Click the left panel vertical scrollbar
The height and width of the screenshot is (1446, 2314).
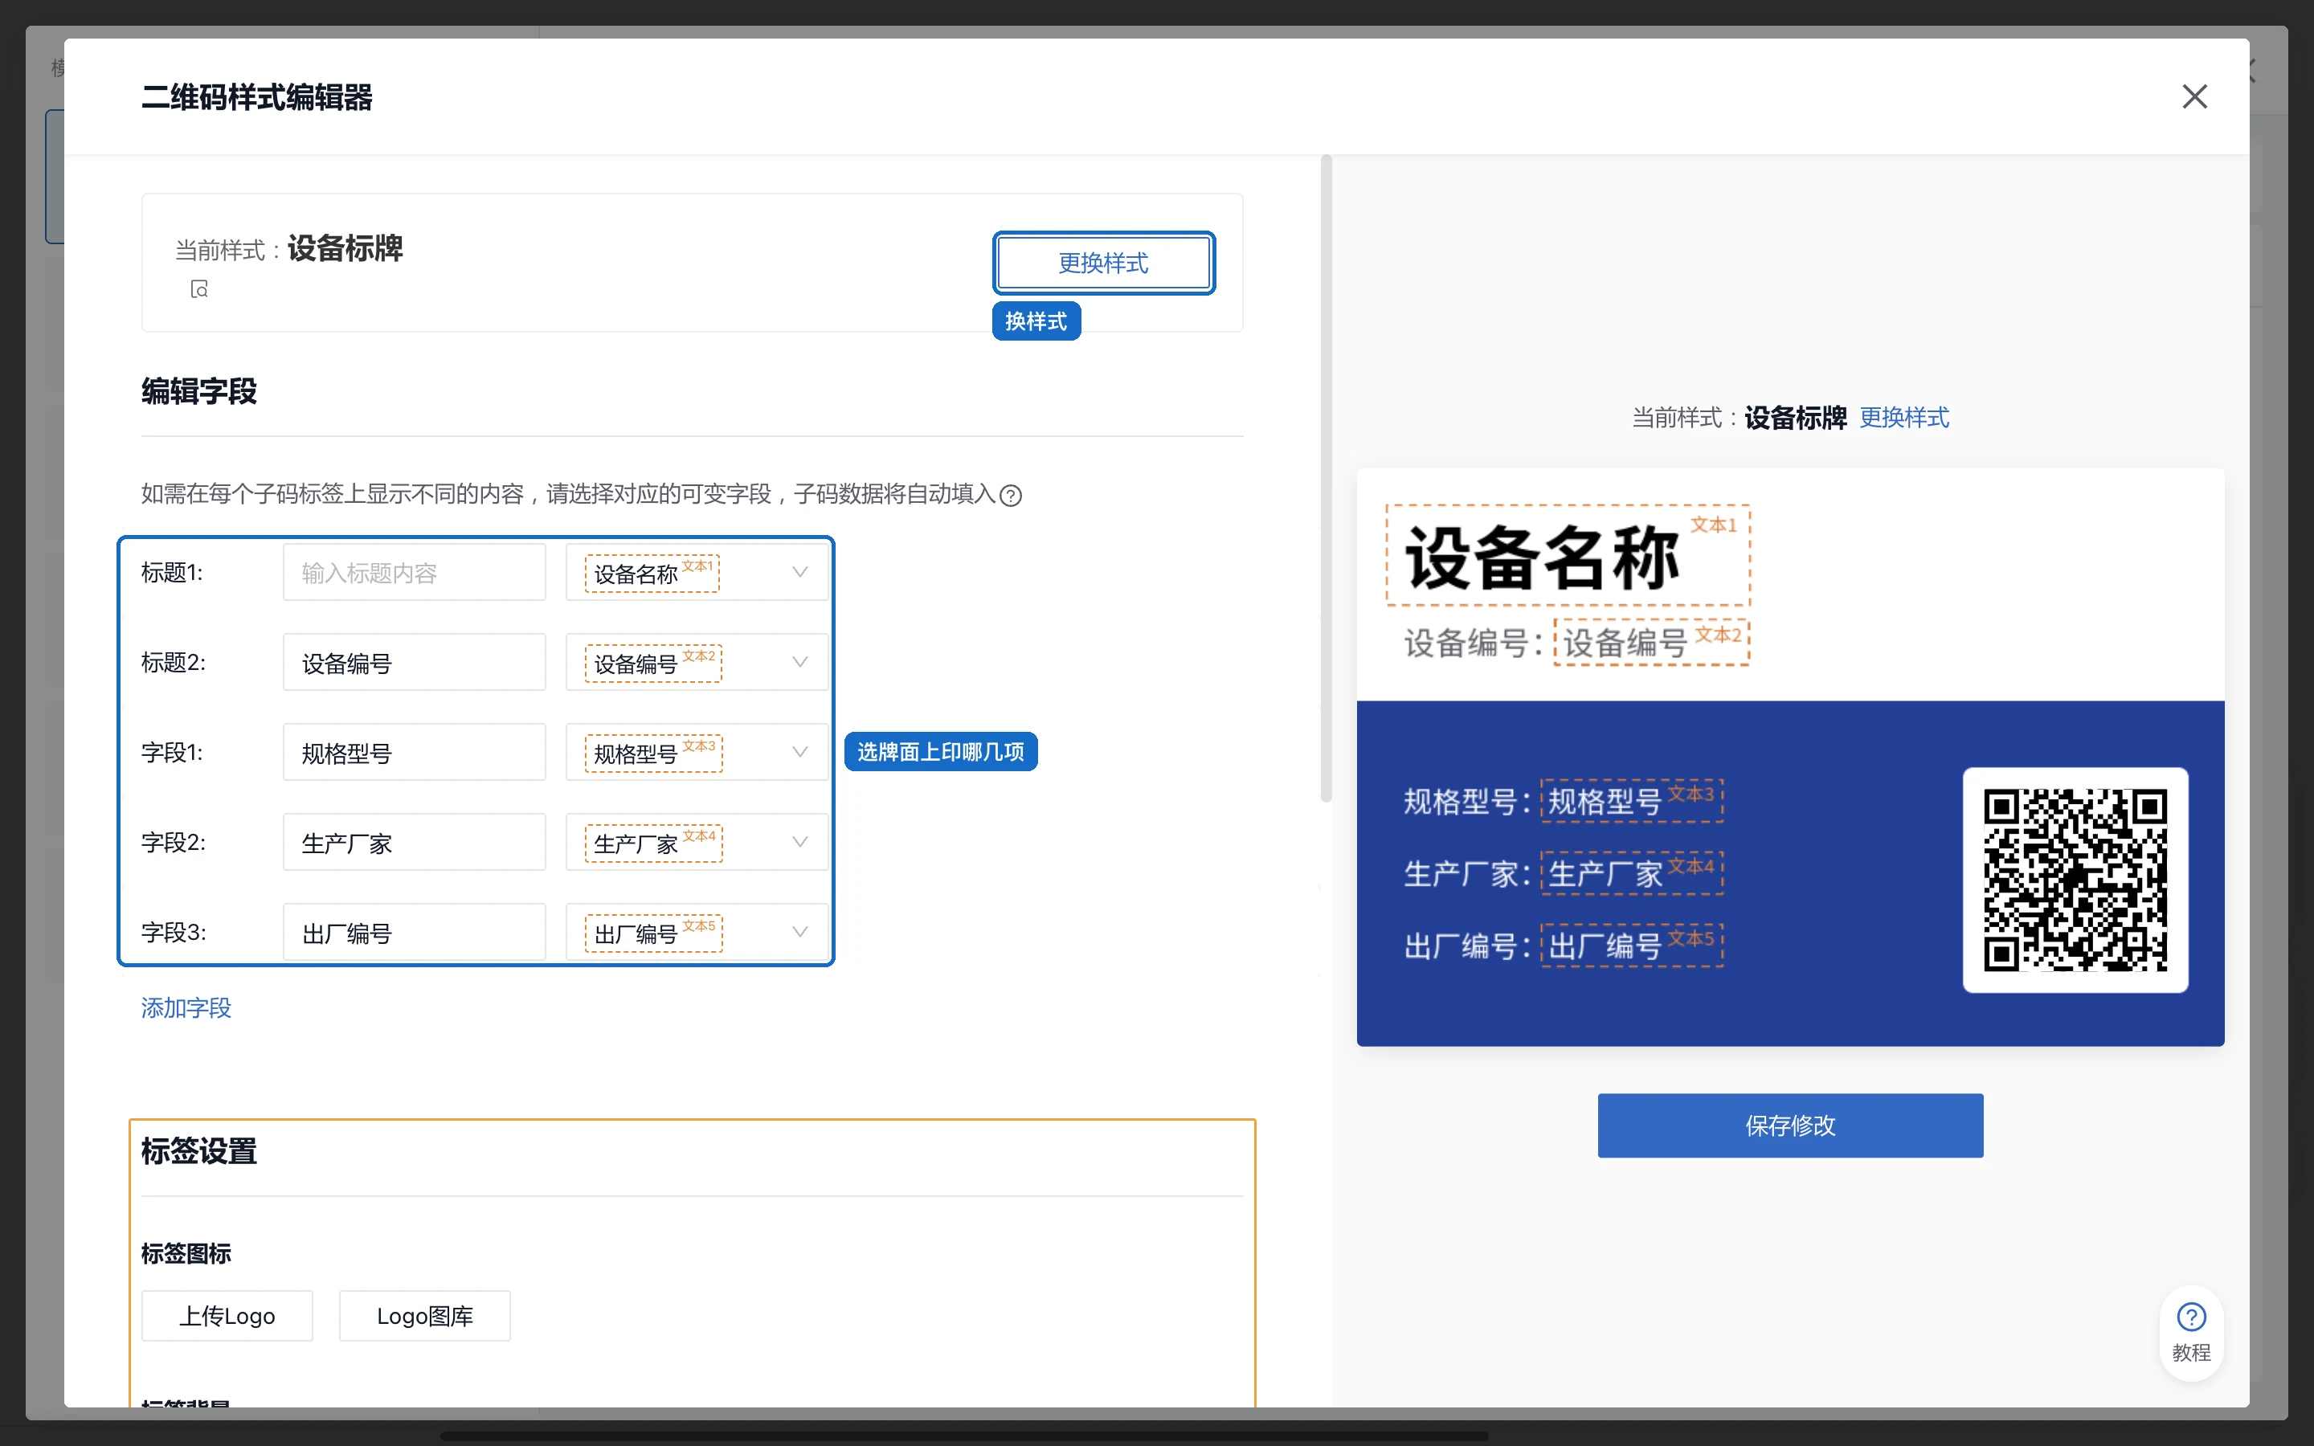click(1327, 478)
